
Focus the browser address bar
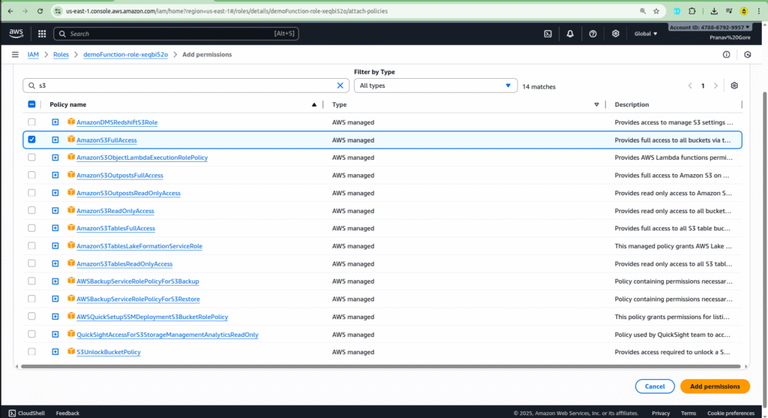click(343, 11)
